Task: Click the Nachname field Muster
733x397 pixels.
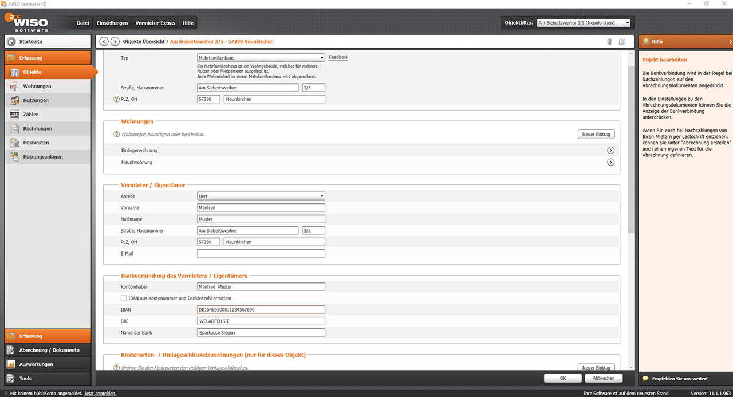Action: [261, 219]
